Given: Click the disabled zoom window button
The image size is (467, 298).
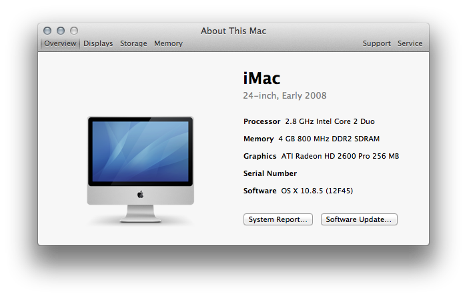Looking at the screenshot, I should [x=74, y=31].
